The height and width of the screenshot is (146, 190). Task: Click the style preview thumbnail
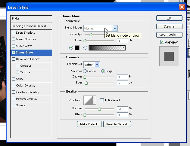click(x=169, y=56)
